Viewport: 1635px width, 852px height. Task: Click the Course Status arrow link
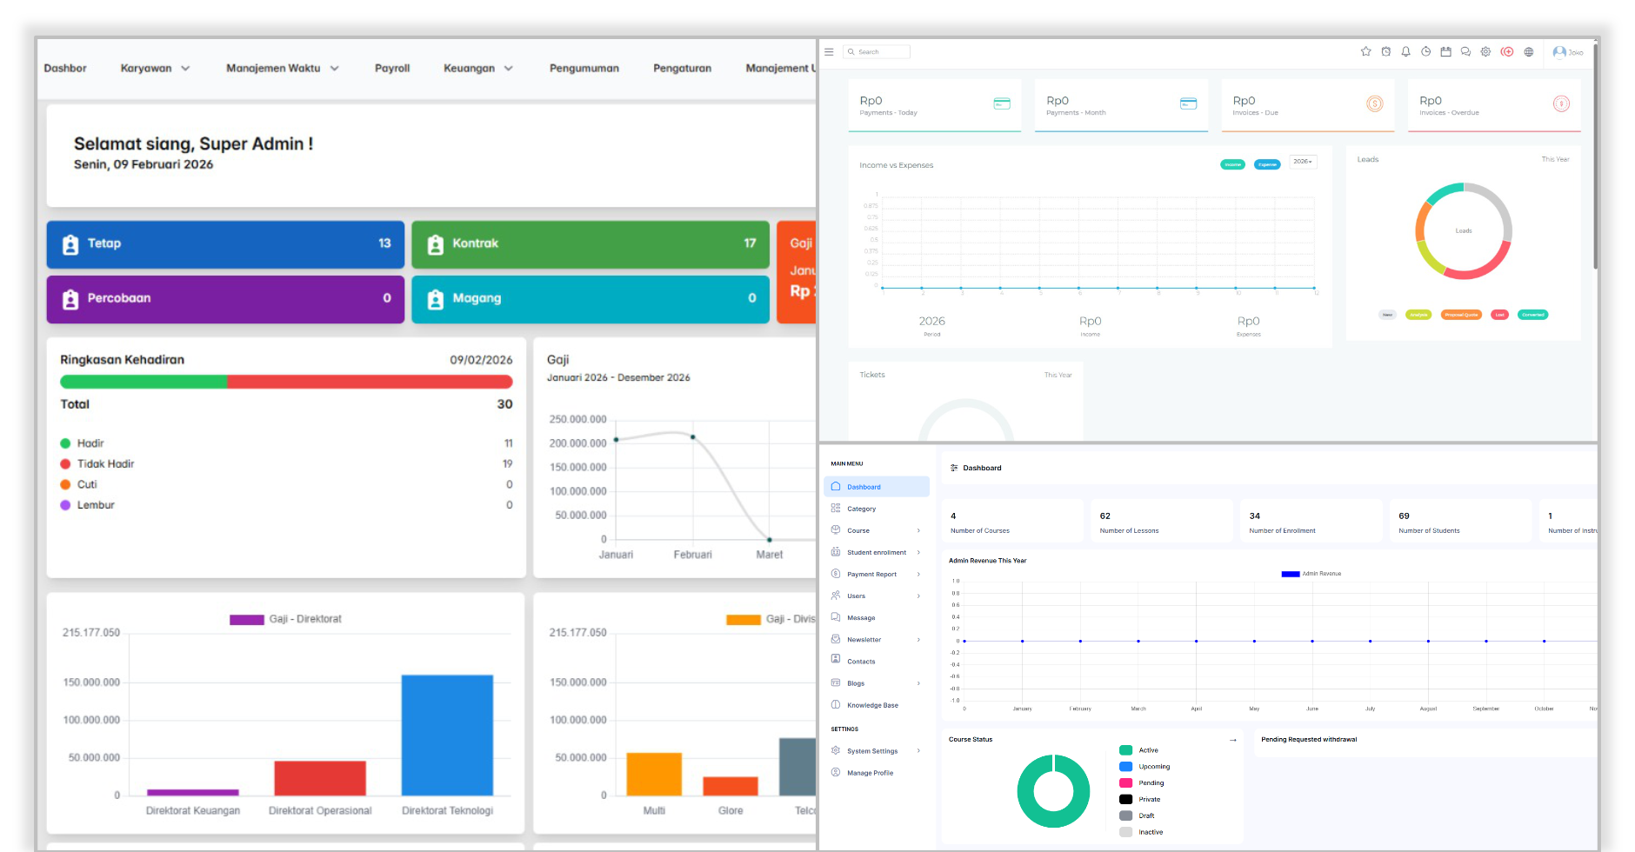pos(1232,740)
